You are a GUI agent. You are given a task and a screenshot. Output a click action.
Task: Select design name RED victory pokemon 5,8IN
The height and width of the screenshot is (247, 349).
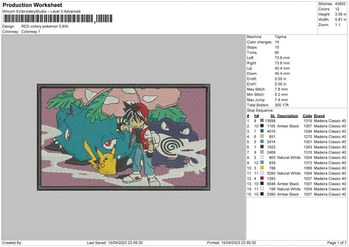coord(45,26)
